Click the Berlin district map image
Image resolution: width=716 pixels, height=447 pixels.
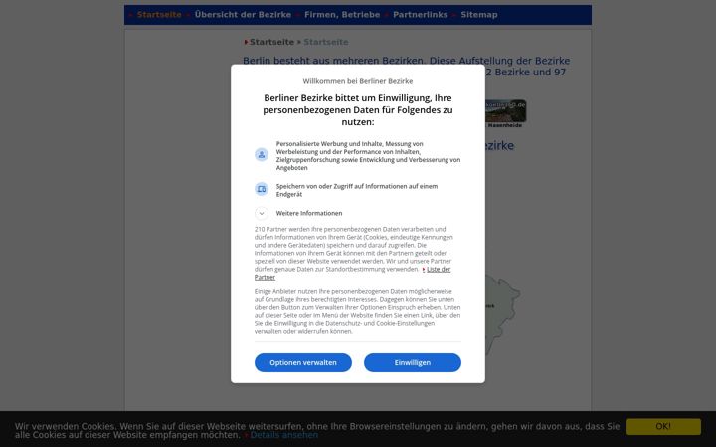tap(502, 314)
